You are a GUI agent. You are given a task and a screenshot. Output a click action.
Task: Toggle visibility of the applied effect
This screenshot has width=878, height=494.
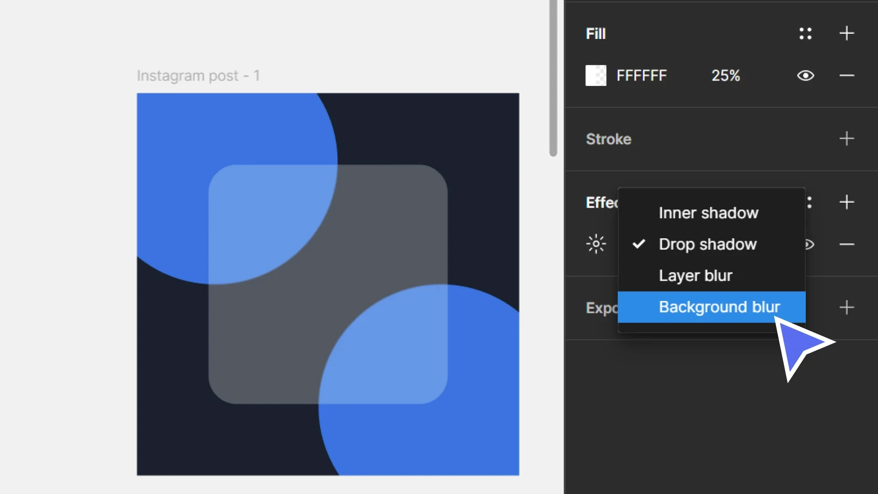[x=808, y=244]
